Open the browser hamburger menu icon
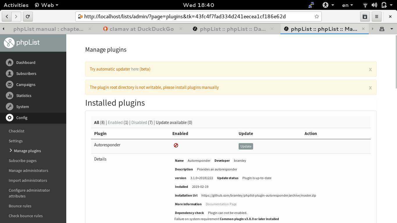 pyautogui.click(x=377, y=17)
